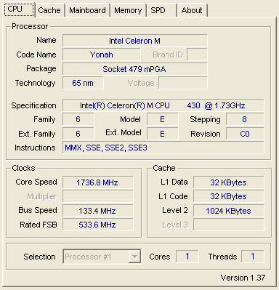279x290 pixels.
Task: Click the Level 2 value 1024 KBytes
Action: (x=229, y=211)
